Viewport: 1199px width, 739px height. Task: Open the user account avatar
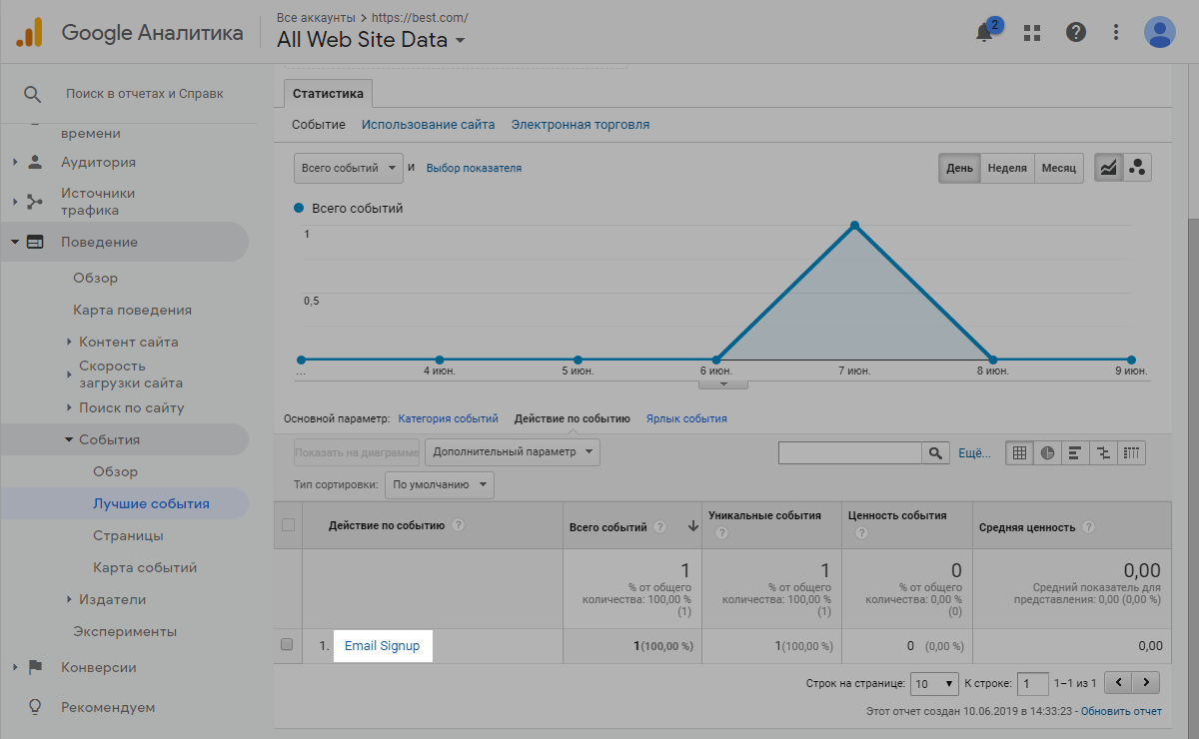(1159, 32)
